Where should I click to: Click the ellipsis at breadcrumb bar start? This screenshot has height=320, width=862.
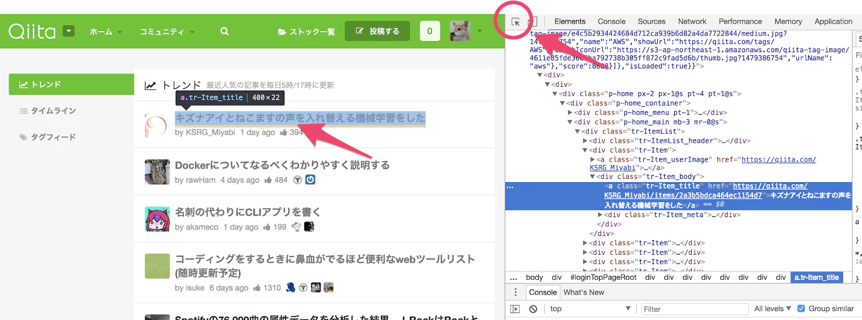513,277
